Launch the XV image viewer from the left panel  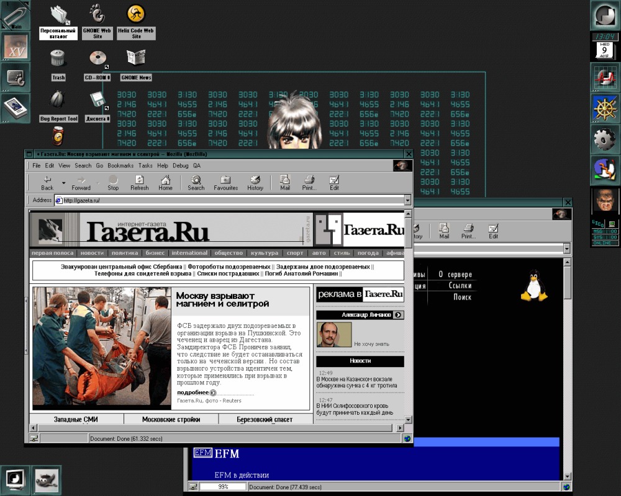click(16, 46)
